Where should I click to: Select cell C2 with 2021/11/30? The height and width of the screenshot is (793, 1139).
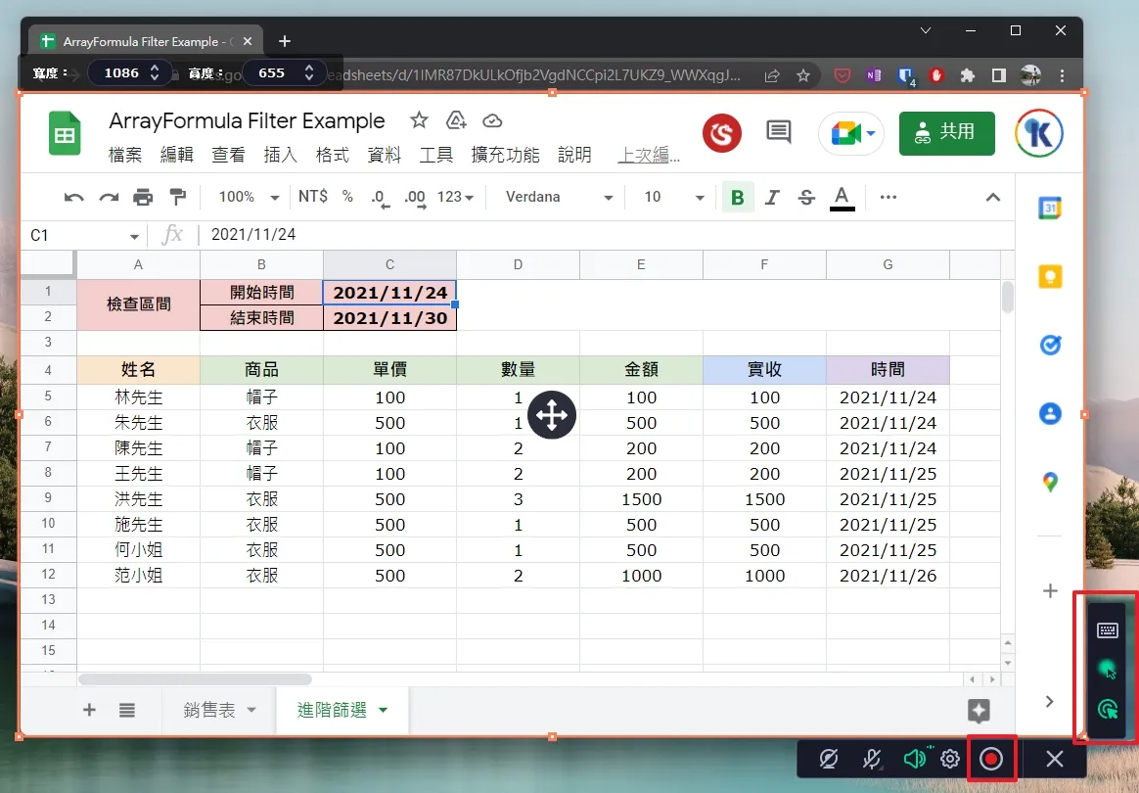(x=390, y=317)
